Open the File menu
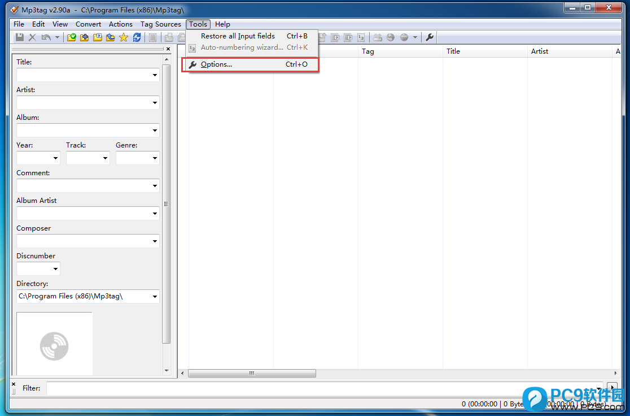 click(x=19, y=24)
